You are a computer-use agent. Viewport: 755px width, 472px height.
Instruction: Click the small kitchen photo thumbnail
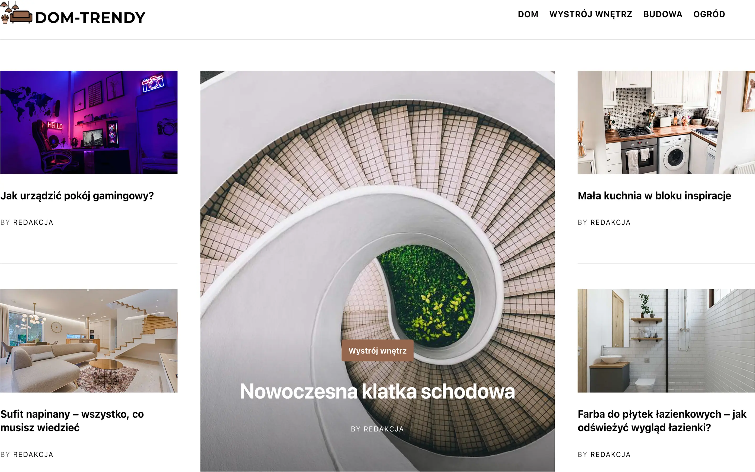pyautogui.click(x=666, y=122)
